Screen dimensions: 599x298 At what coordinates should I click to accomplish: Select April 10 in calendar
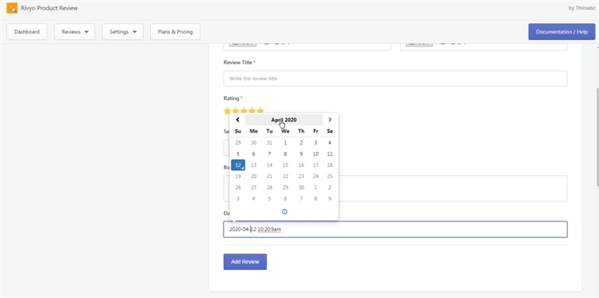tap(315, 154)
